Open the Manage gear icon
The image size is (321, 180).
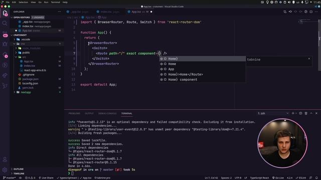[5, 169]
